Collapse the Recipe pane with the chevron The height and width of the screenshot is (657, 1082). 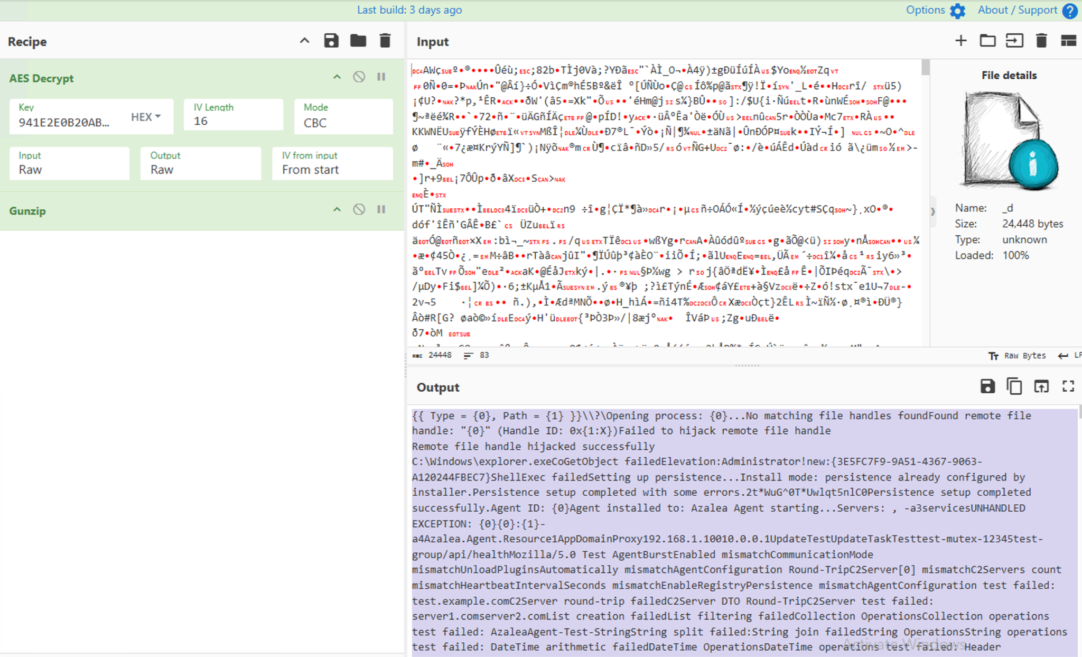click(304, 41)
